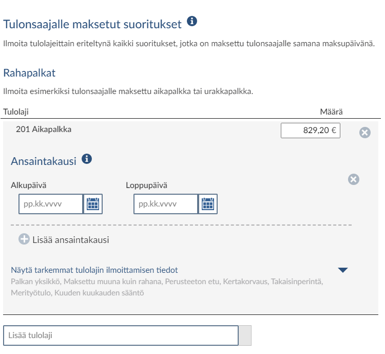Delete the Ansaintakausi date period

pyautogui.click(x=354, y=179)
